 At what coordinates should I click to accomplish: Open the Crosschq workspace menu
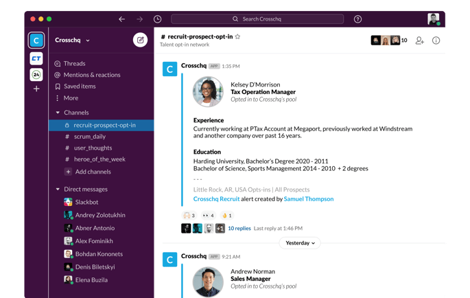(72, 41)
